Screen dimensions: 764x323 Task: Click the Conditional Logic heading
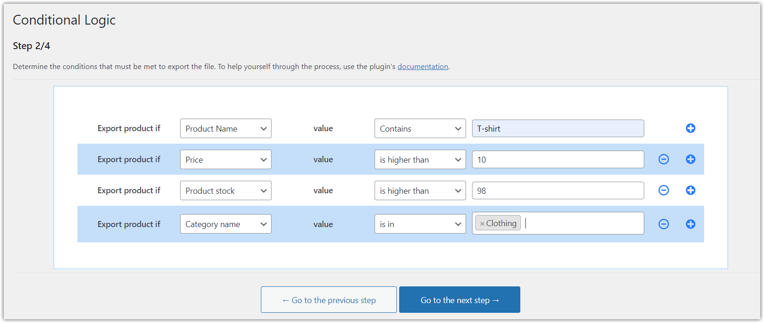64,20
